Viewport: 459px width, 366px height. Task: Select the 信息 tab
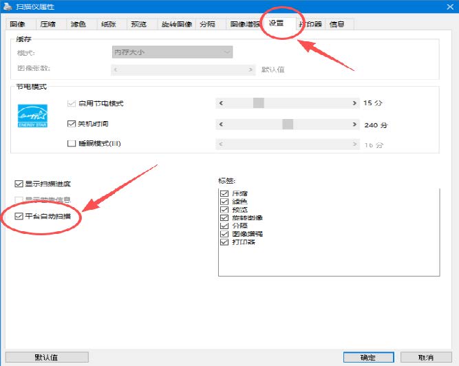tap(337, 24)
